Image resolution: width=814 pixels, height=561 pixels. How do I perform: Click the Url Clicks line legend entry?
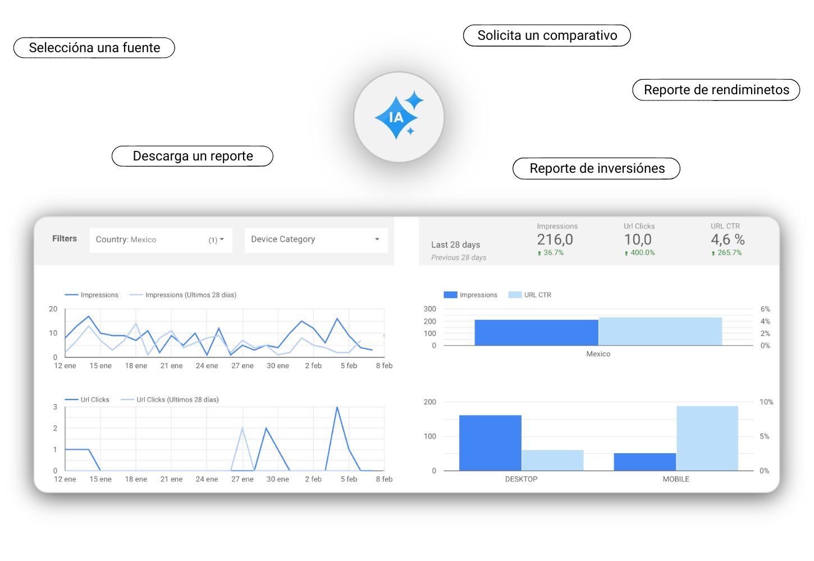click(x=87, y=400)
